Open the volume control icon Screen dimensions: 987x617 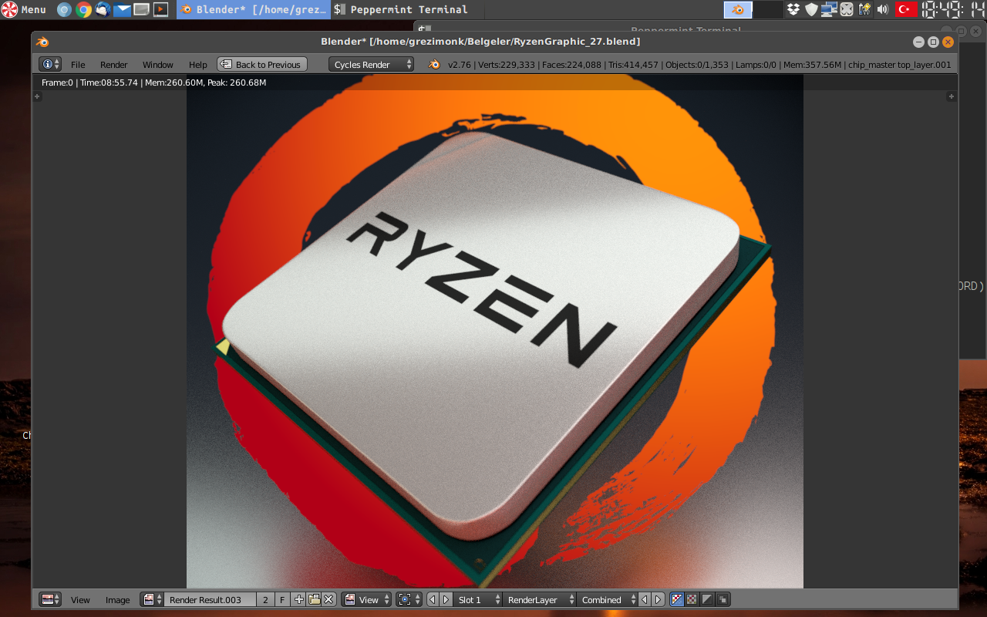[x=883, y=9]
